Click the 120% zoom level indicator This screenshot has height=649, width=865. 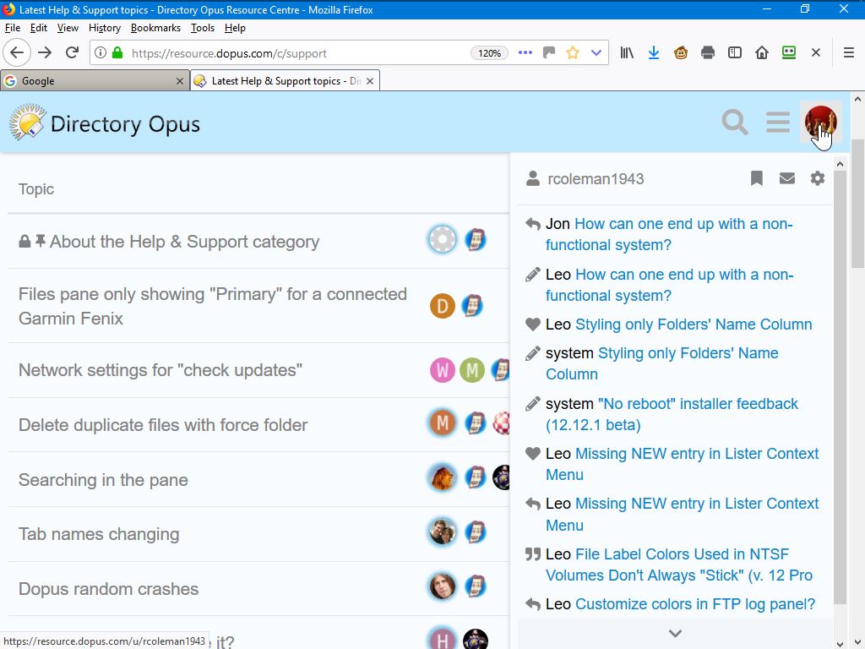click(489, 53)
